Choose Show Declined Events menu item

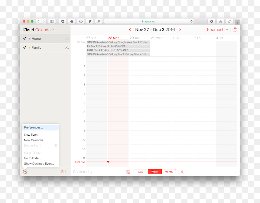tap(40, 164)
